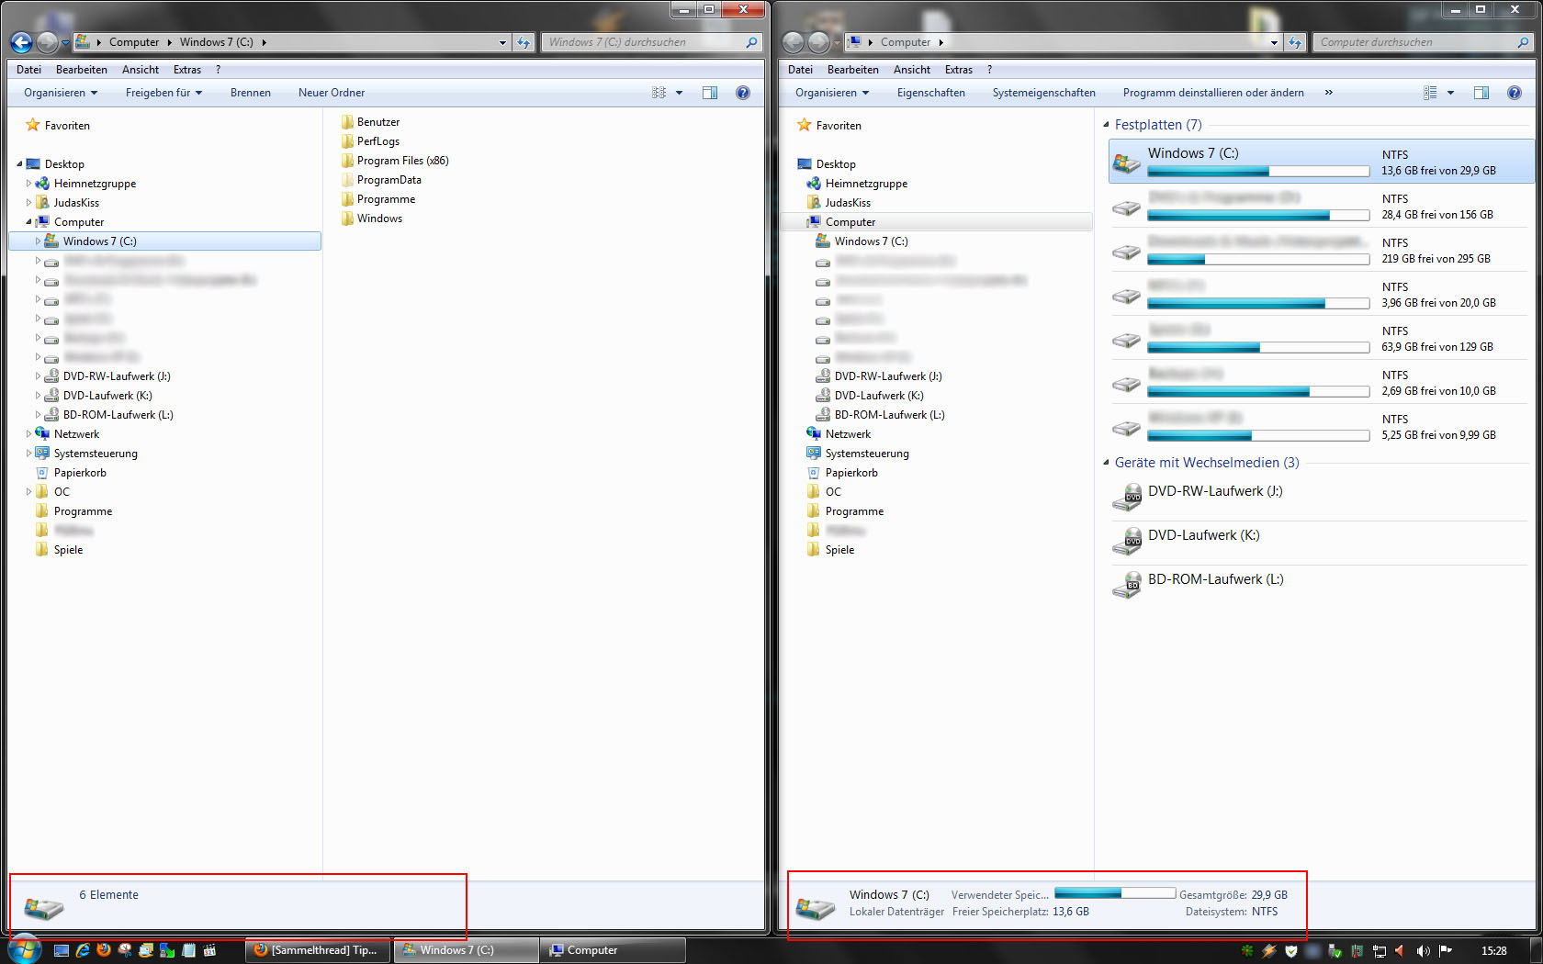Click Eigenschaften in the right window toolbar
This screenshot has width=1543, height=964.
click(931, 93)
